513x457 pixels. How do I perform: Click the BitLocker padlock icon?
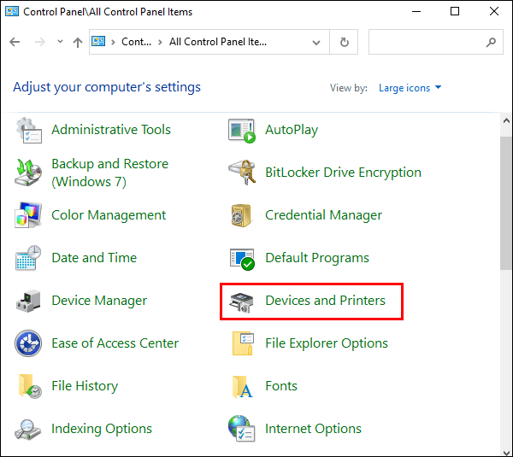242,173
